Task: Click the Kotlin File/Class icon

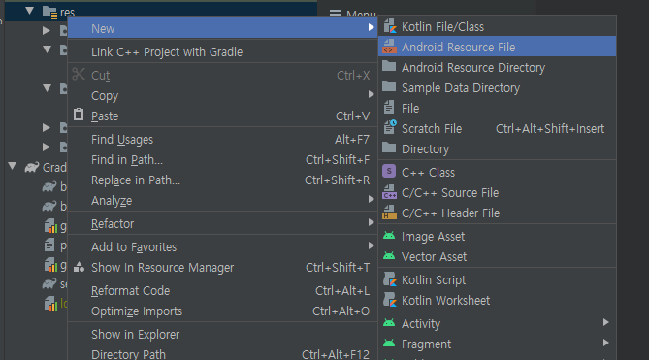Action: [389, 26]
